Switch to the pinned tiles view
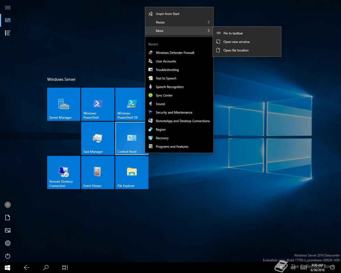The image size is (341, 273). (x=8, y=20)
